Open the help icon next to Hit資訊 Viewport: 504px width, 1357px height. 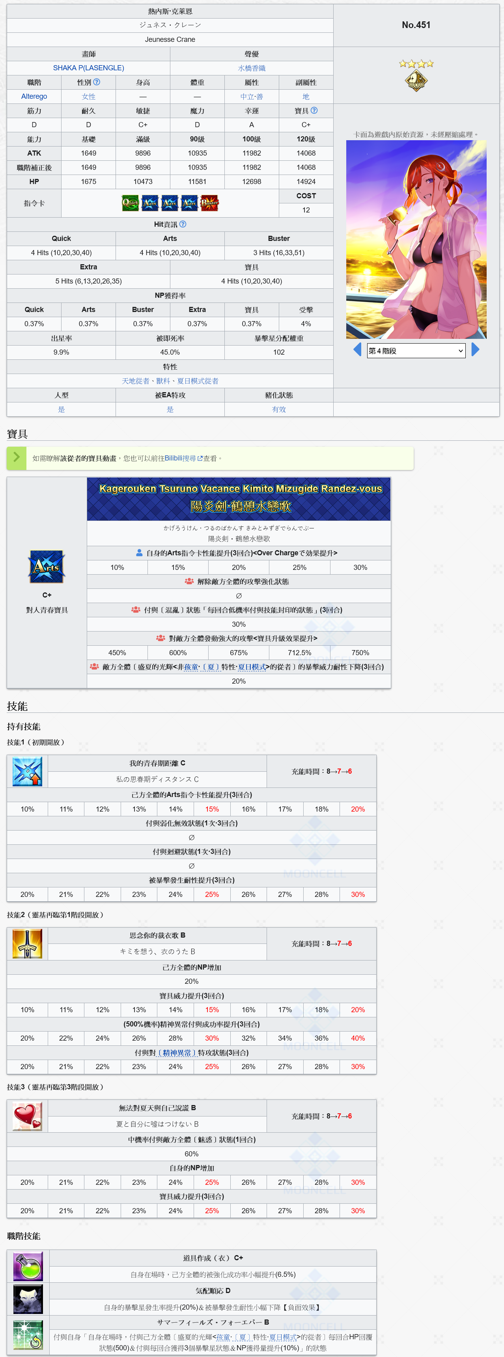[183, 224]
